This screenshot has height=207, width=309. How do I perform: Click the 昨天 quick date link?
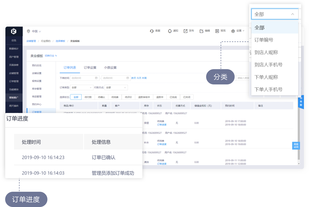(x=133, y=78)
